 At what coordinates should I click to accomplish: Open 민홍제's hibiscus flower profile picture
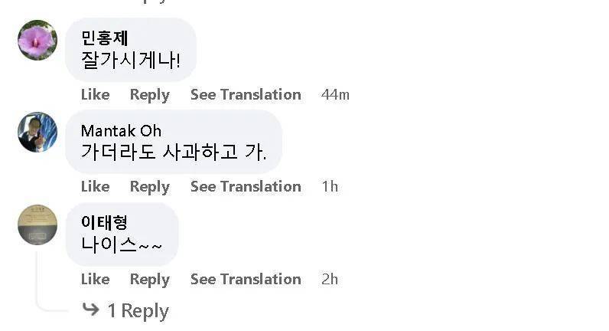(37, 40)
